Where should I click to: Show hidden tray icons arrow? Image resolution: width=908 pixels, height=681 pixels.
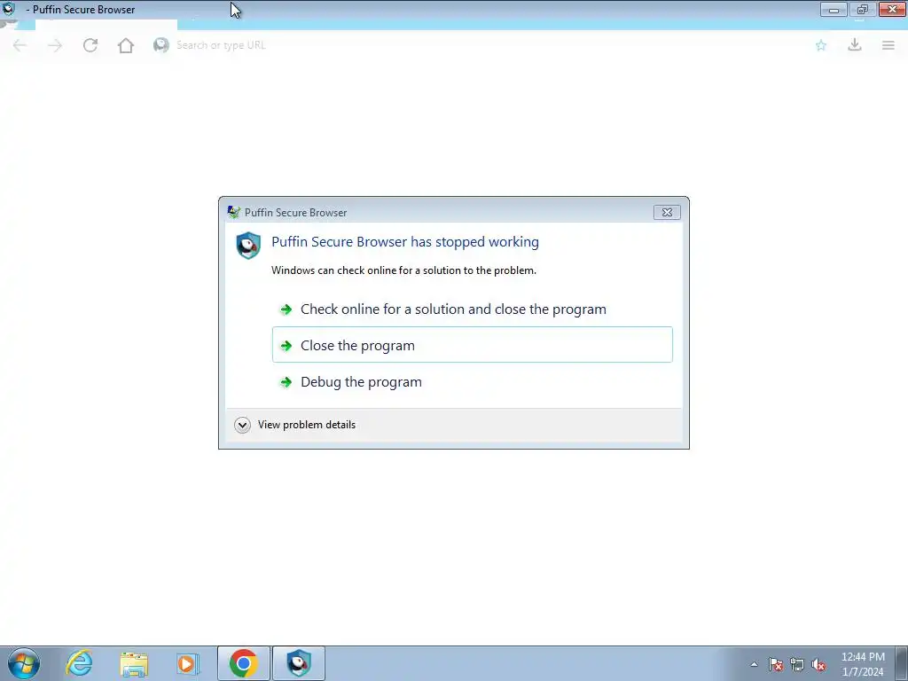pyautogui.click(x=754, y=664)
